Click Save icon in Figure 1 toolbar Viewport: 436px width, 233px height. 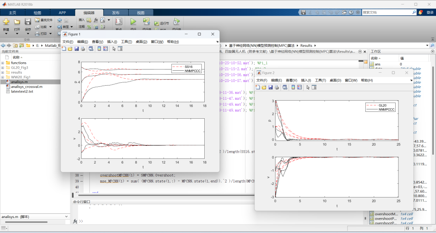[x=76, y=48]
